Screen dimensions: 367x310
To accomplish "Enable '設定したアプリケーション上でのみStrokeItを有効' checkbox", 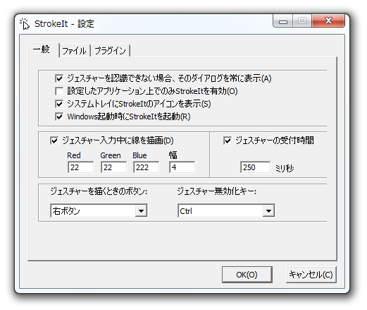I will (x=59, y=91).
